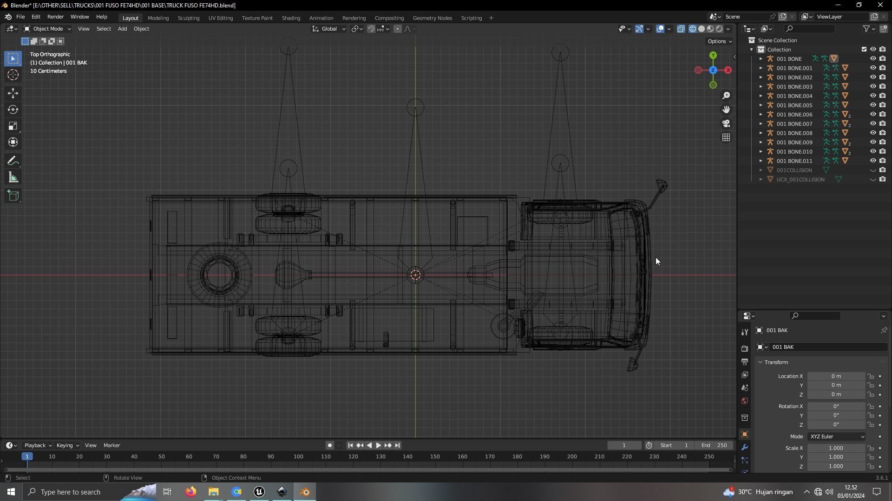Open the Global orientation dropdown
This screenshot has height=501, width=892.
328,29
